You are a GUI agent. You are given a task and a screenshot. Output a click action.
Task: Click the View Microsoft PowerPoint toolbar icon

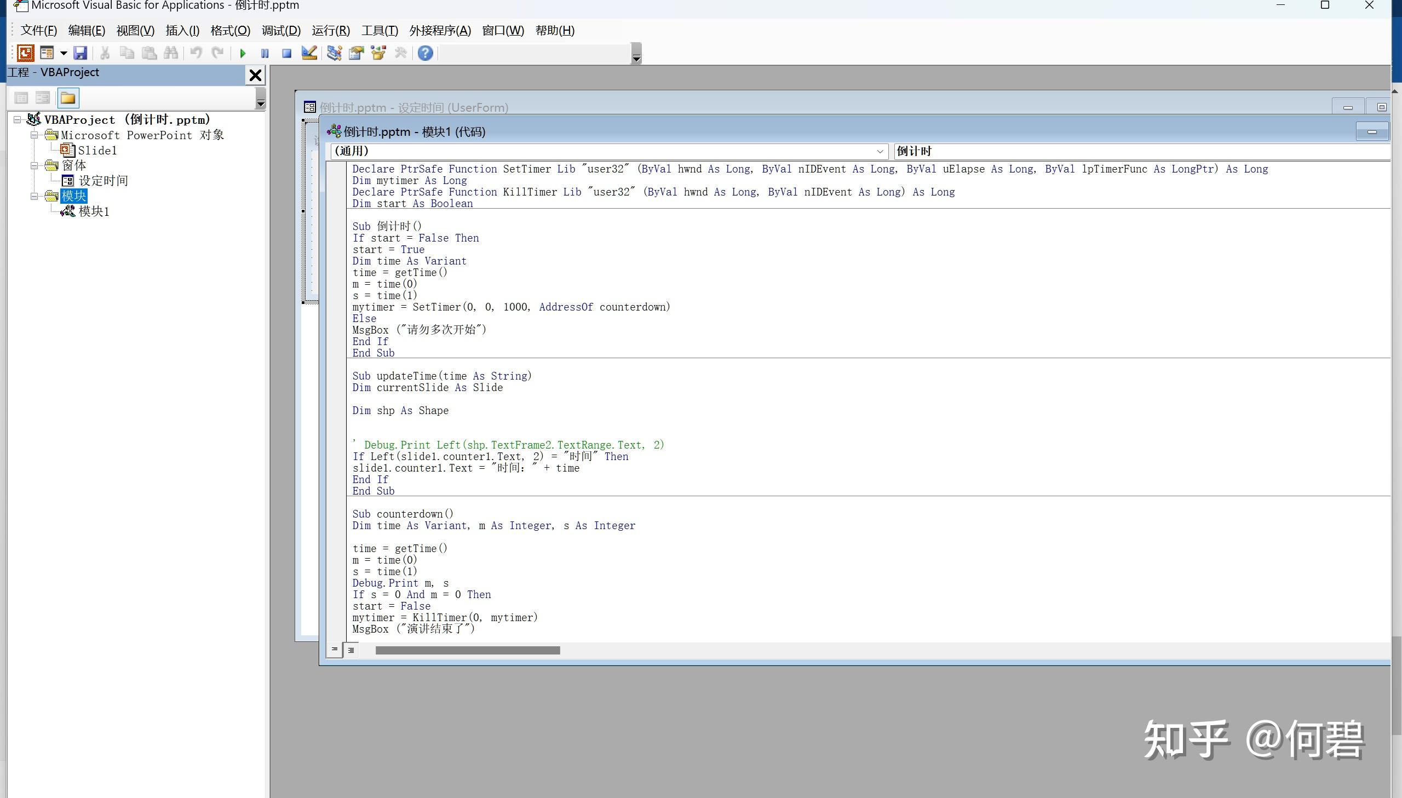tap(25, 53)
